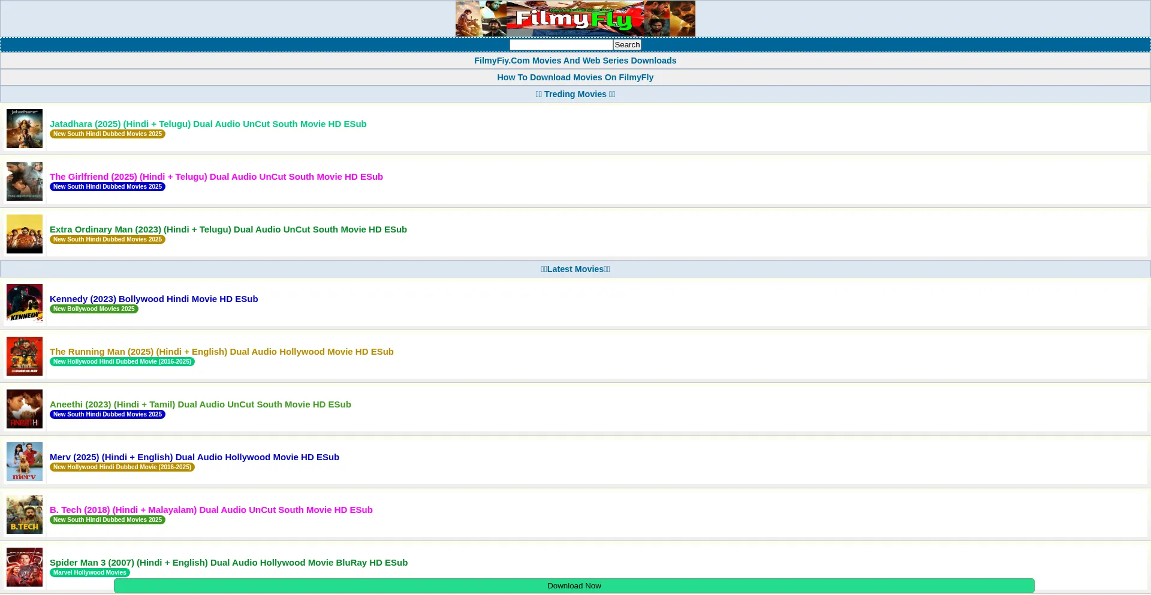Open Extra Ordinary Man (2023) movie link
Screen dimensions: 1151x595
[x=228, y=229]
